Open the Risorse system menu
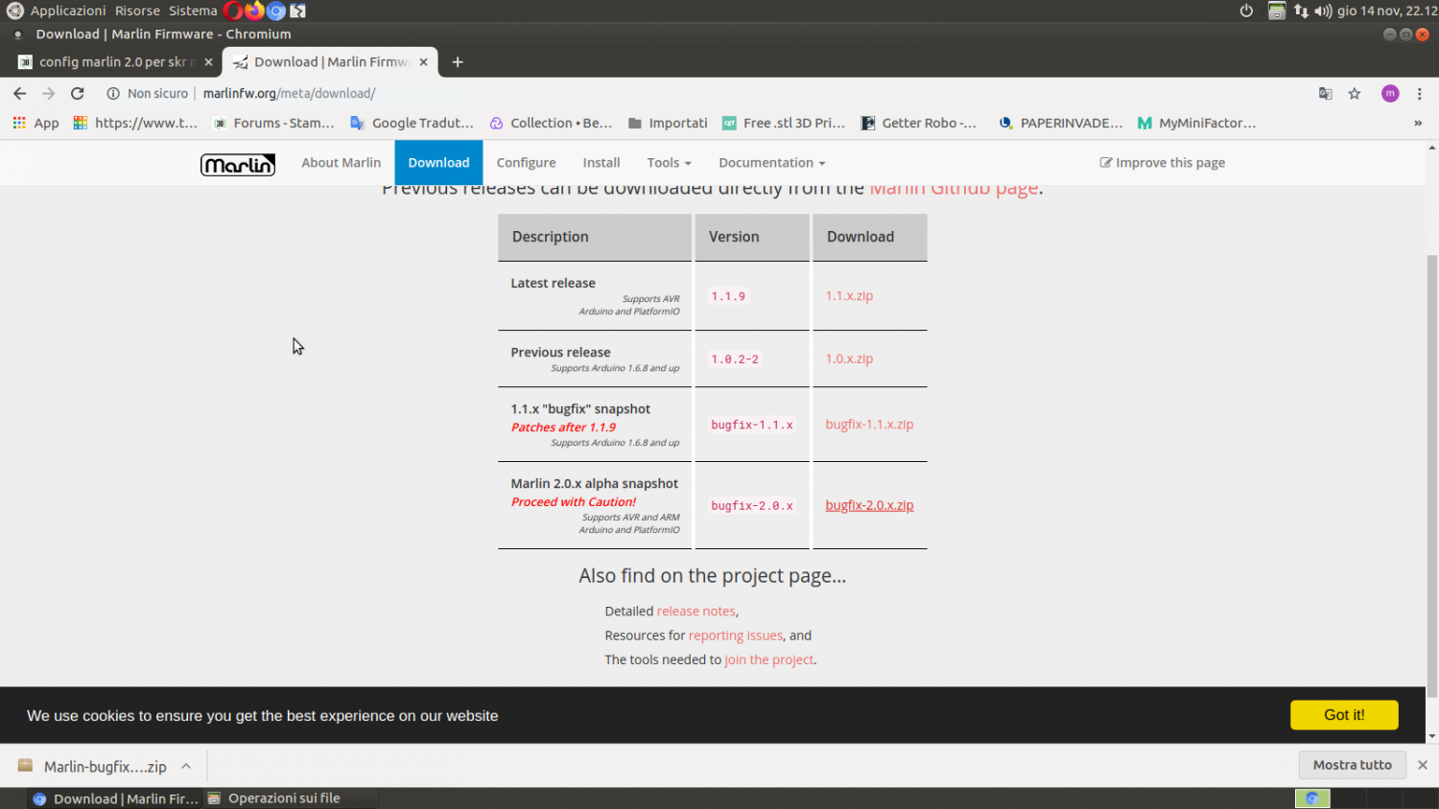This screenshot has height=809, width=1439. pyautogui.click(x=137, y=11)
